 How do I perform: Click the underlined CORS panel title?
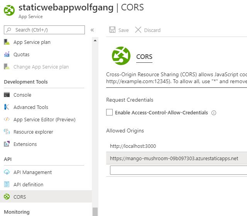[144, 57]
